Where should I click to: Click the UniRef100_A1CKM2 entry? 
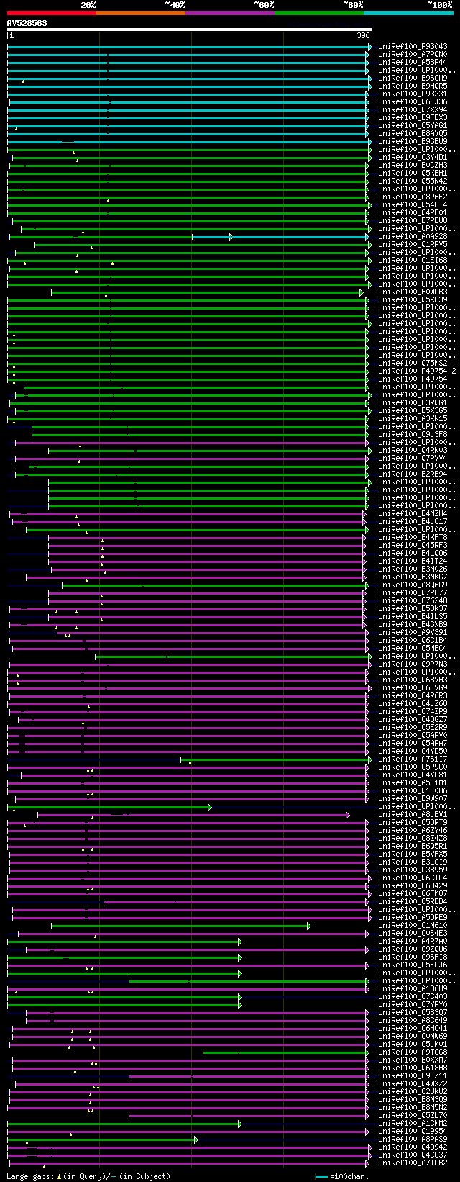click(x=413, y=1124)
